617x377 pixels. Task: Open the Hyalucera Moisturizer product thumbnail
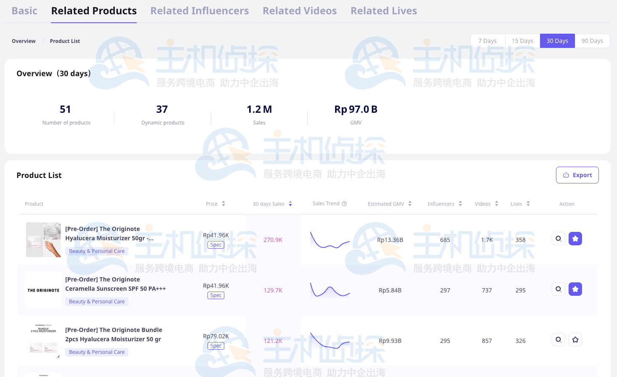pyautogui.click(x=43, y=240)
